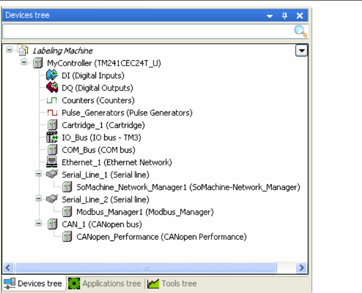Select Cartridge_1 (Cartridge) label
This screenshot has height=293, width=362.
(x=103, y=125)
